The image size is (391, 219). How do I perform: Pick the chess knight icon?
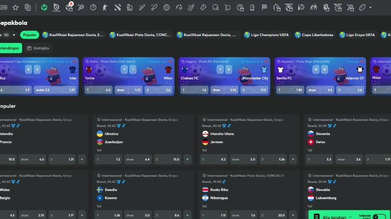pos(253,7)
